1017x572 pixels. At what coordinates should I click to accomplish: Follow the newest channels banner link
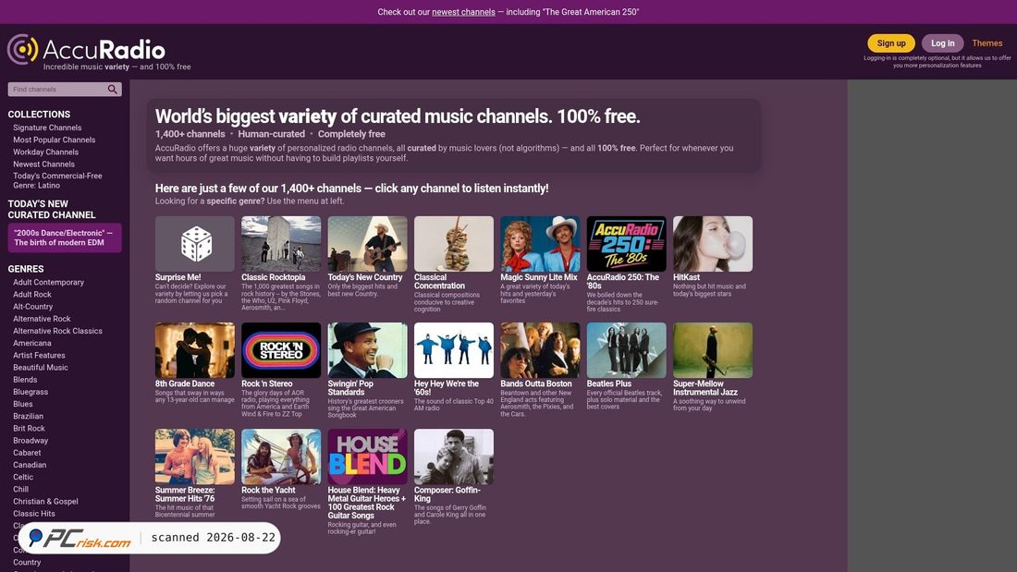(x=463, y=12)
